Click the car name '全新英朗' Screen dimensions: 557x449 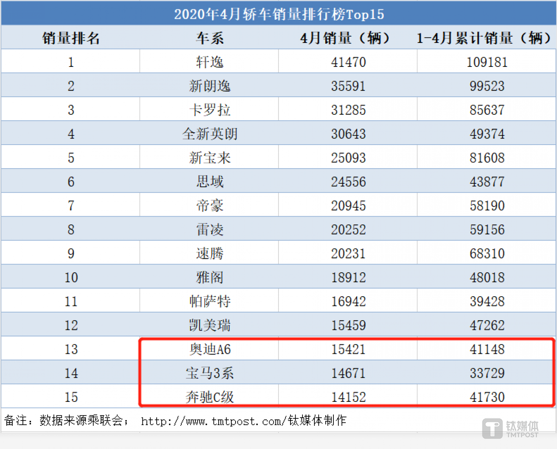click(210, 134)
